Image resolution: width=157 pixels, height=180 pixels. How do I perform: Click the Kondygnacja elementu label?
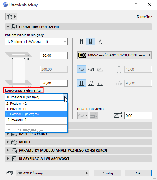coord(23,90)
